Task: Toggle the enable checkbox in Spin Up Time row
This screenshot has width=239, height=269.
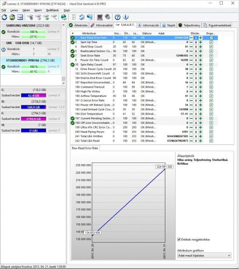Action: 211,42
